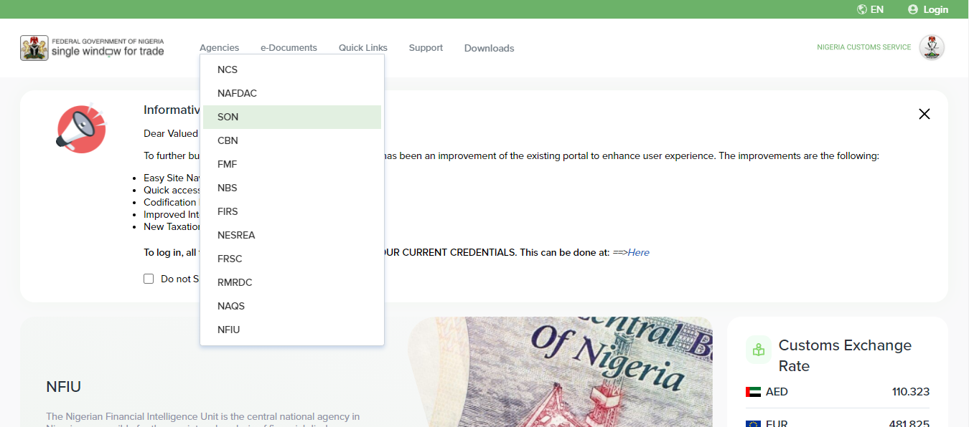The image size is (969, 427).
Task: Open the Quick Links menu
Action: 363,48
